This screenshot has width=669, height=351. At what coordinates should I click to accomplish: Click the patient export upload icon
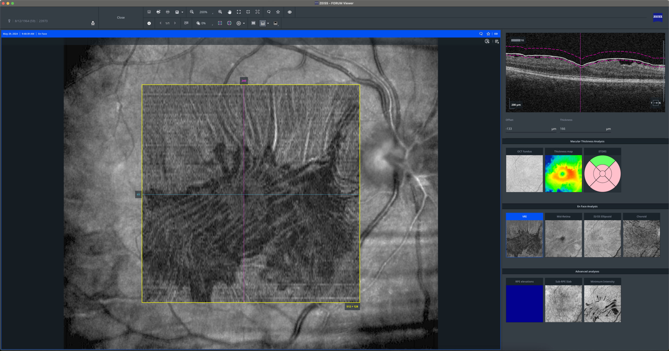pos(93,23)
